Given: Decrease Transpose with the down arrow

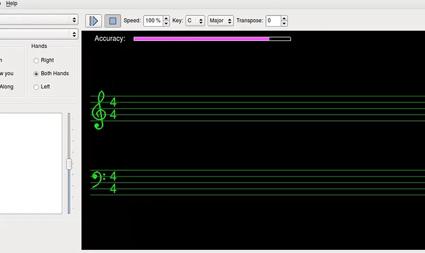Looking at the screenshot, I should click(x=284, y=23).
